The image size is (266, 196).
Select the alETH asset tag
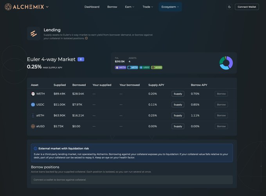point(133,67)
